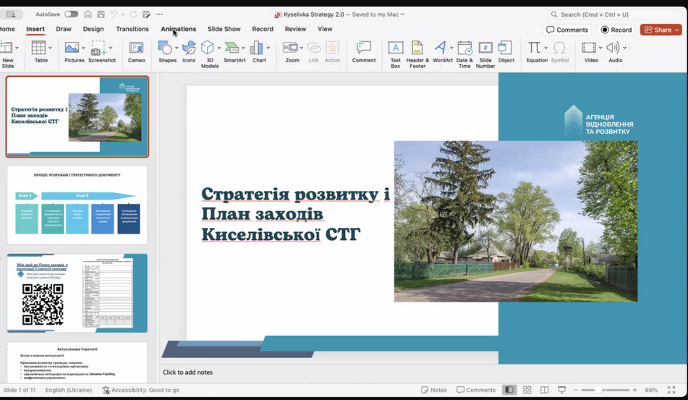
Task: Click the Home icon in title bar
Action: coord(88,14)
